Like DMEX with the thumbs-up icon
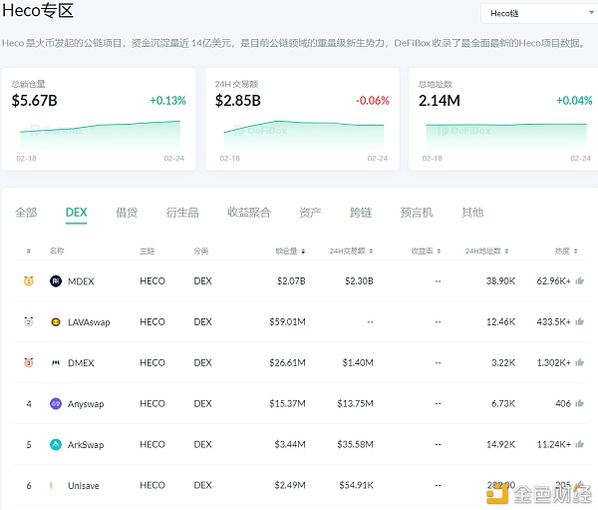598x510 pixels. pos(580,362)
